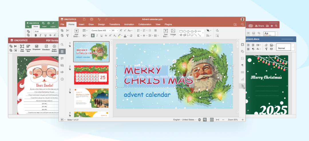Click the Save icon in presentation title bar
The width and height of the screenshot is (309, 141).
84,19
